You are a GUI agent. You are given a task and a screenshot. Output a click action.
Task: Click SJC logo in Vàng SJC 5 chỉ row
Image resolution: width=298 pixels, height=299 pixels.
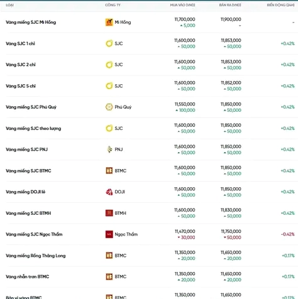point(109,86)
